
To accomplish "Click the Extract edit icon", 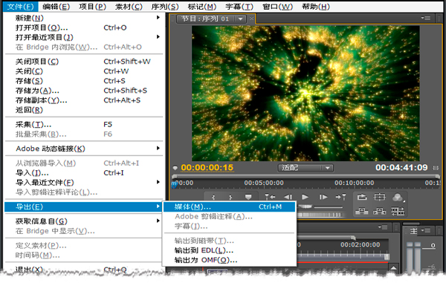I will (379, 211).
